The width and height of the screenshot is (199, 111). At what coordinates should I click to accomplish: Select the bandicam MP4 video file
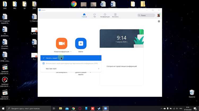(5, 69)
